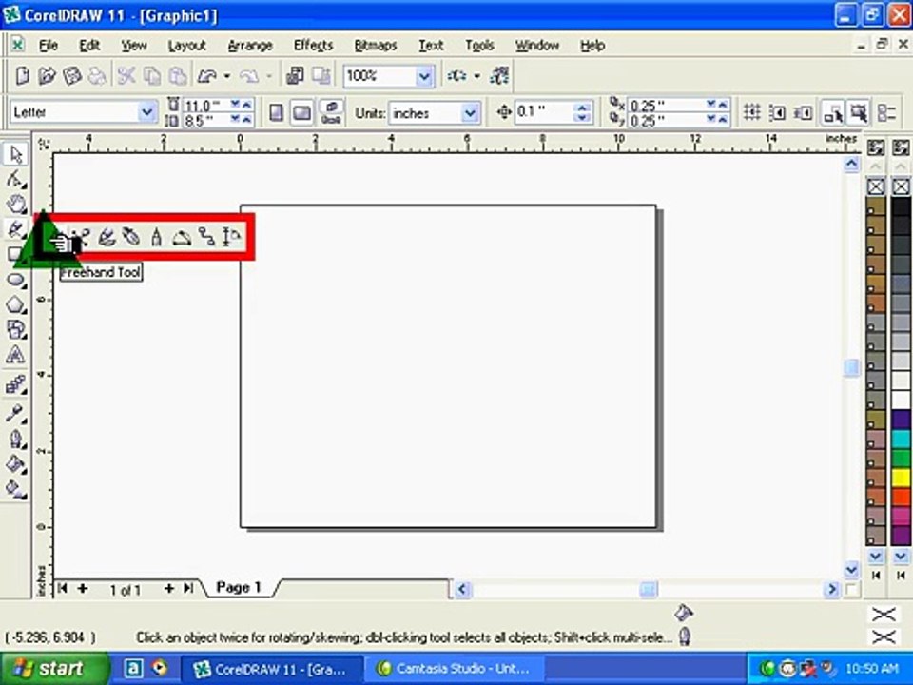Open the Units inches dropdown
The height and width of the screenshot is (685, 913).
tap(470, 113)
